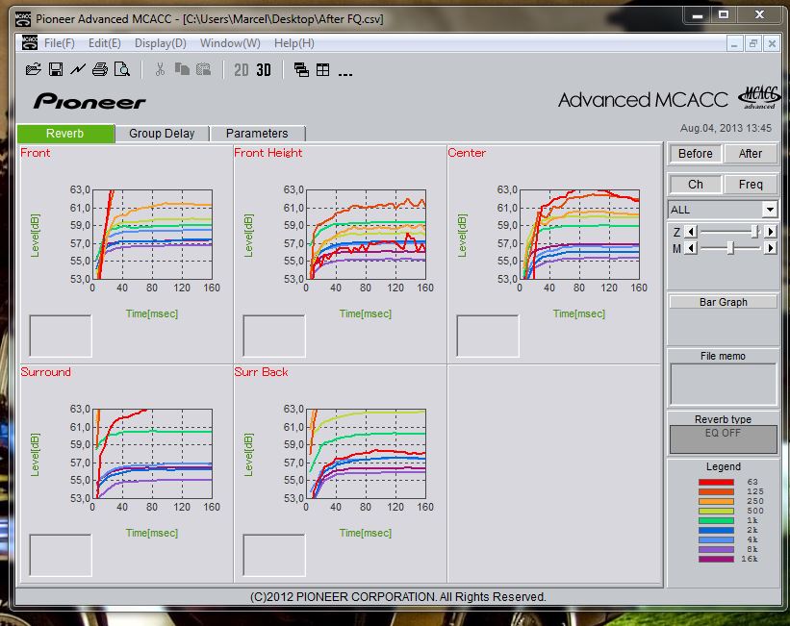Click the Save floppy disk icon

[x=56, y=69]
